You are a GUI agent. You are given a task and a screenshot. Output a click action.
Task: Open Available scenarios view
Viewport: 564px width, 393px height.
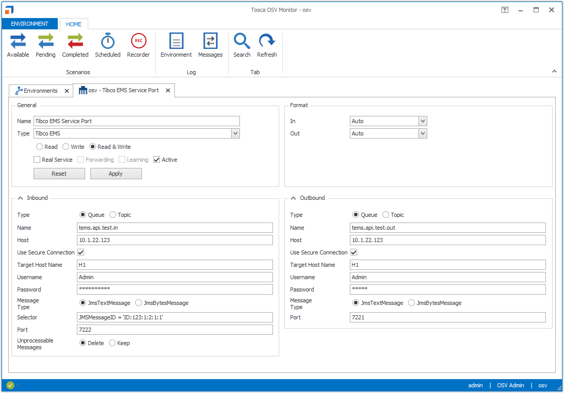click(18, 45)
